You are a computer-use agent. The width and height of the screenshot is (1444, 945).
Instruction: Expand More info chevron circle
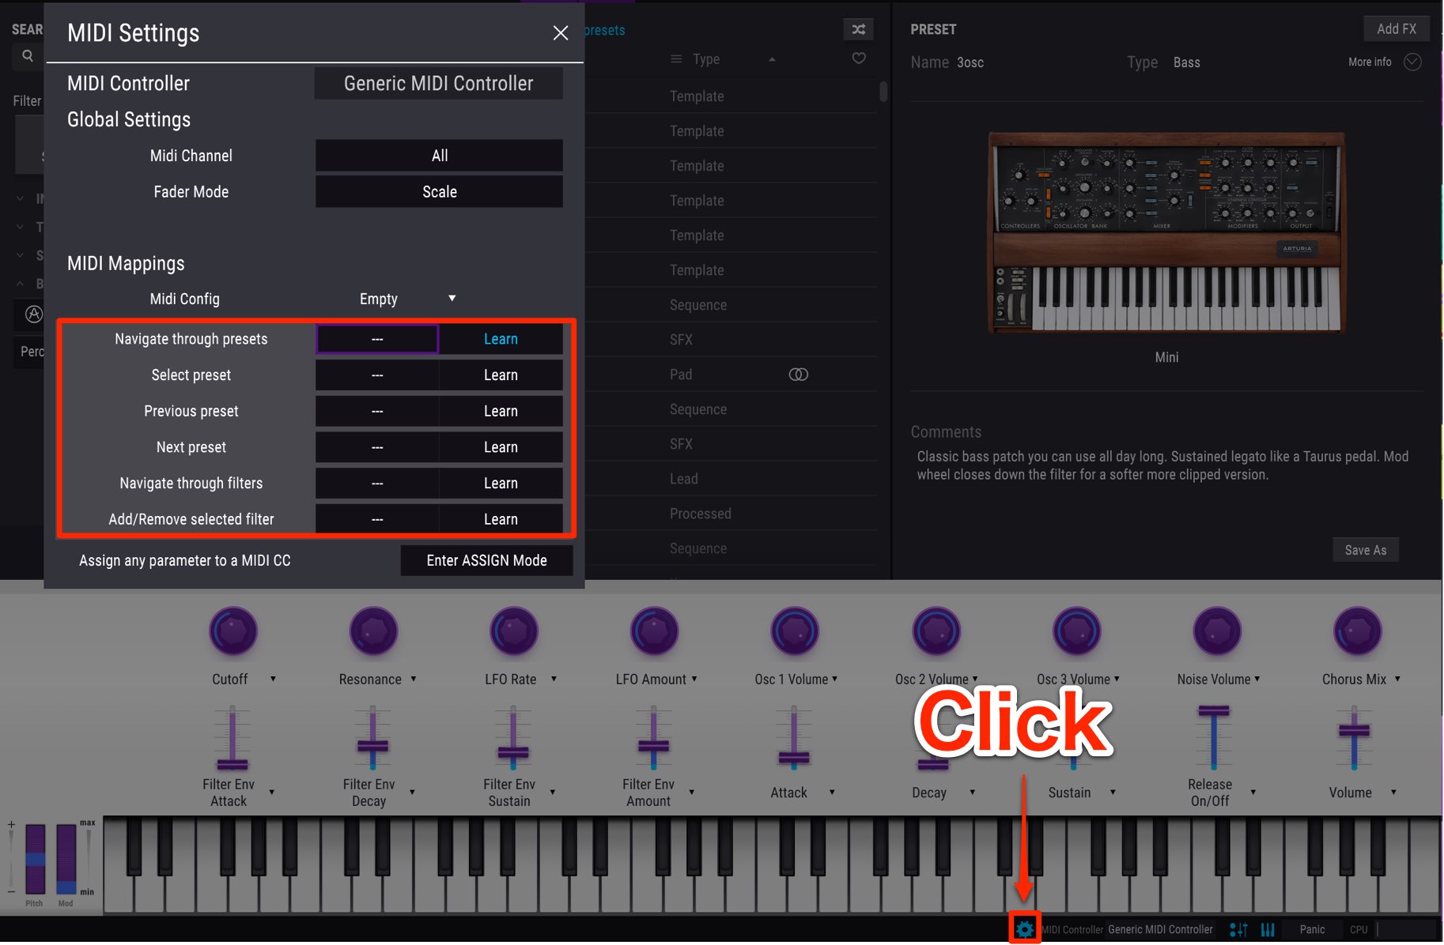(1412, 62)
